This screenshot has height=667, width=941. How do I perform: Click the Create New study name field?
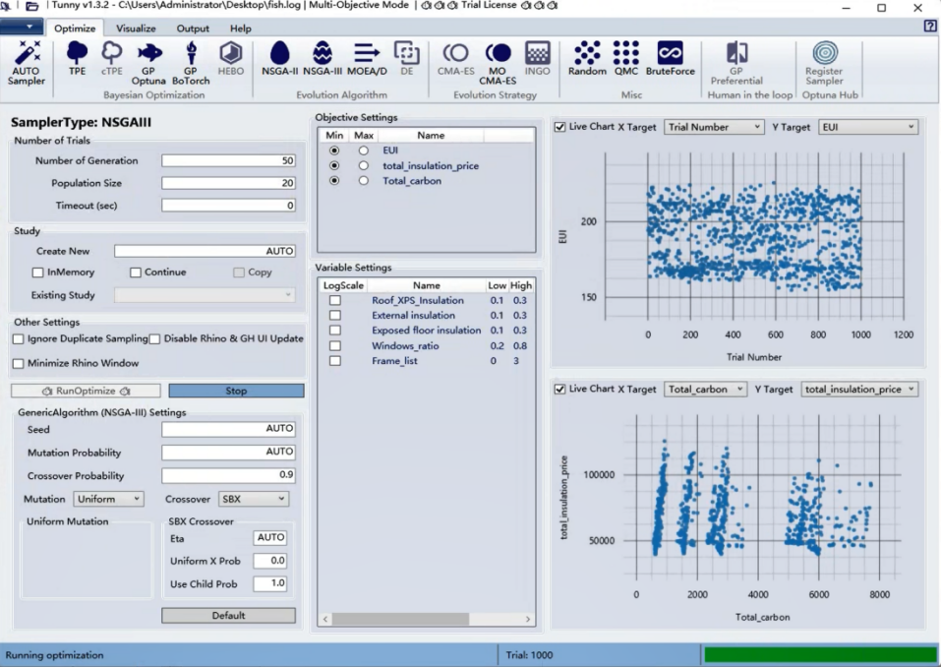click(x=206, y=251)
